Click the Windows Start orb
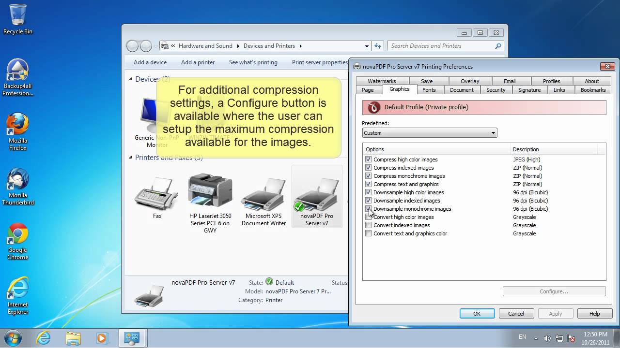Viewport: 620px width, 348px height. [x=13, y=337]
